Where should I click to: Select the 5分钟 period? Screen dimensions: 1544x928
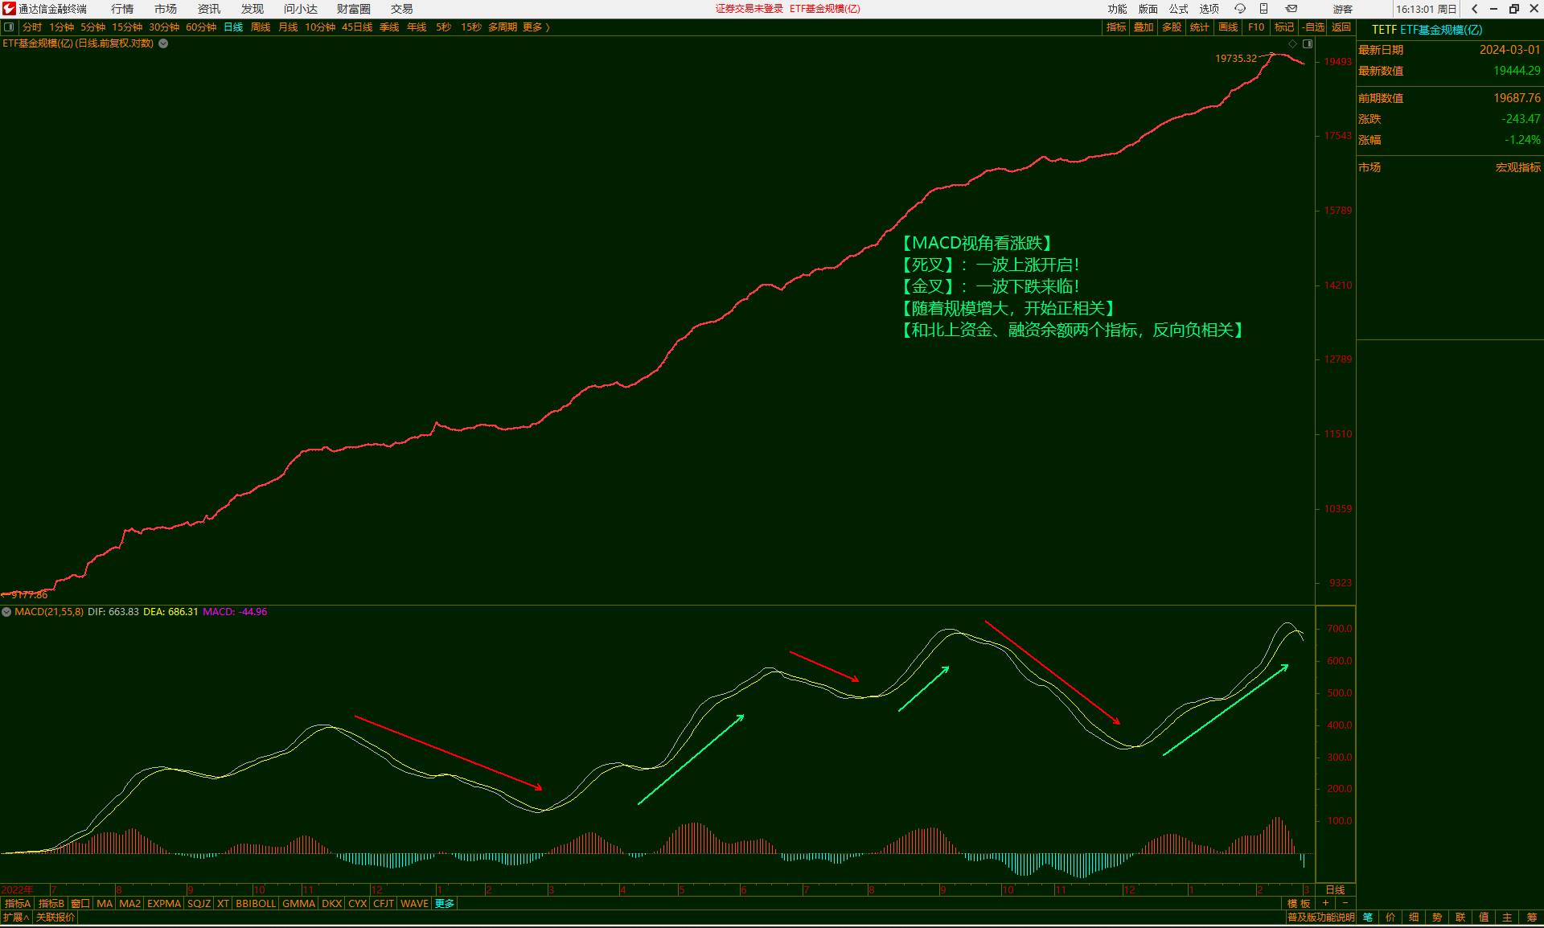[x=93, y=27]
